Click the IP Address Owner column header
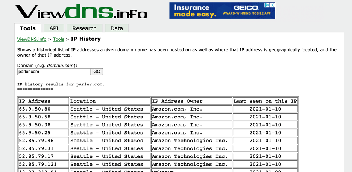 point(192,101)
